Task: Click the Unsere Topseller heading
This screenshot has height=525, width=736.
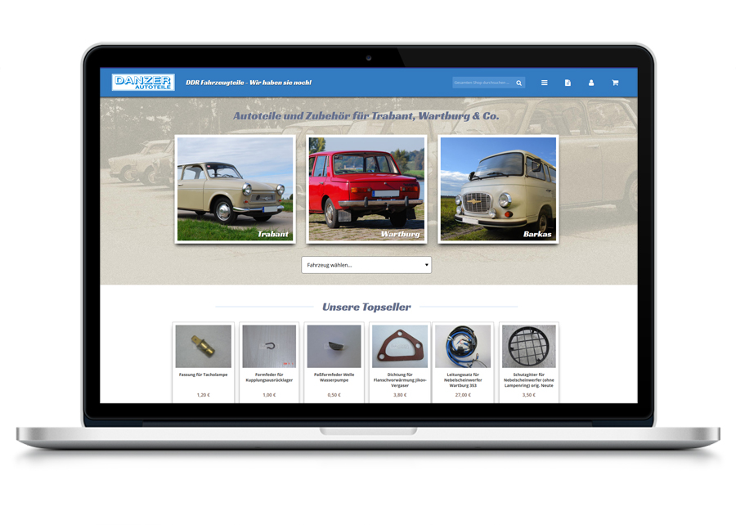Action: tap(366, 307)
